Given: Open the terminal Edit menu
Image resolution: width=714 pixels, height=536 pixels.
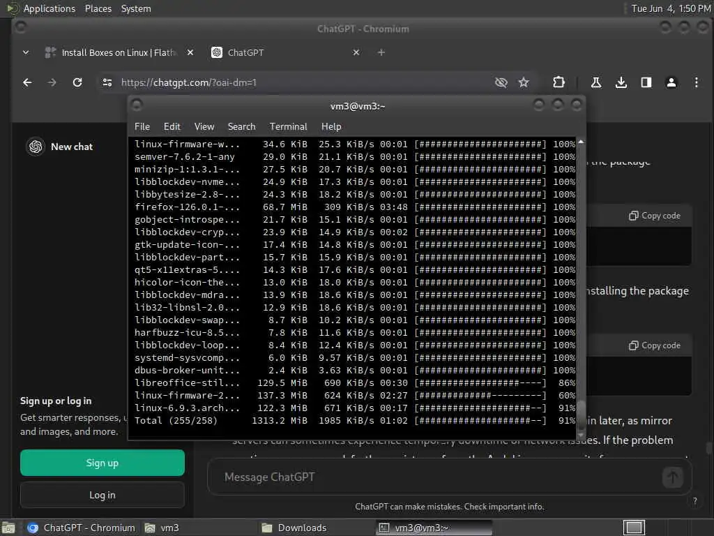Looking at the screenshot, I should click(172, 127).
